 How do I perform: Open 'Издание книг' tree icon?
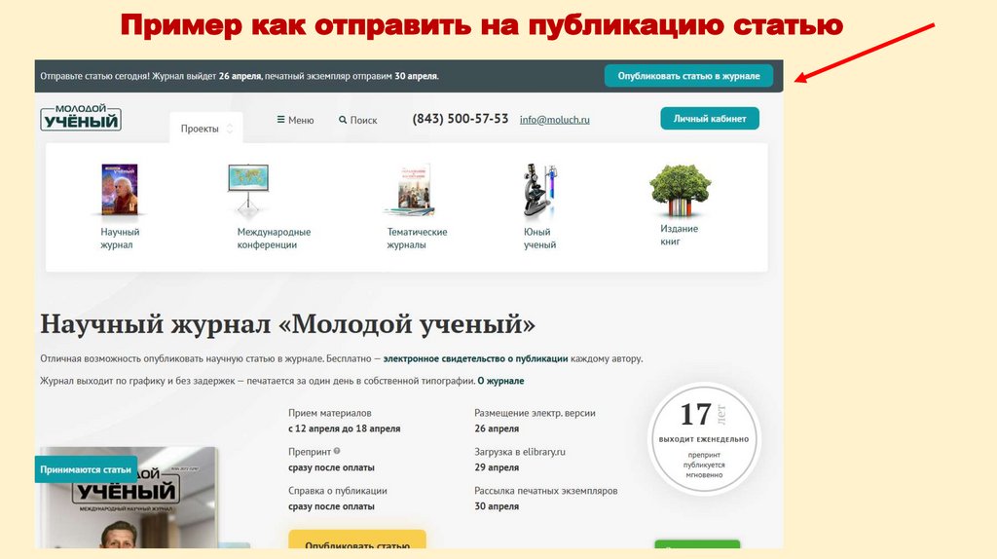[680, 190]
